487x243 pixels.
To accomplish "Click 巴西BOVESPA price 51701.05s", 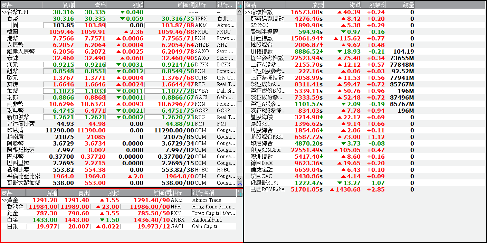I will (x=307, y=189).
